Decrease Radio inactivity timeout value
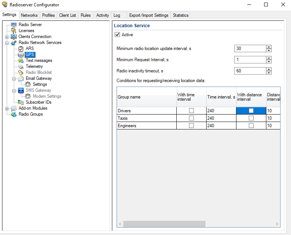 [269, 73]
